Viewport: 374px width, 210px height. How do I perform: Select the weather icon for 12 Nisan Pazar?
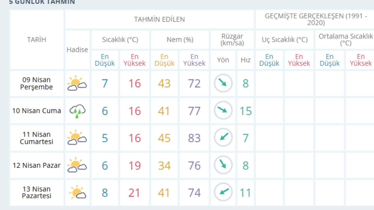[x=77, y=165]
